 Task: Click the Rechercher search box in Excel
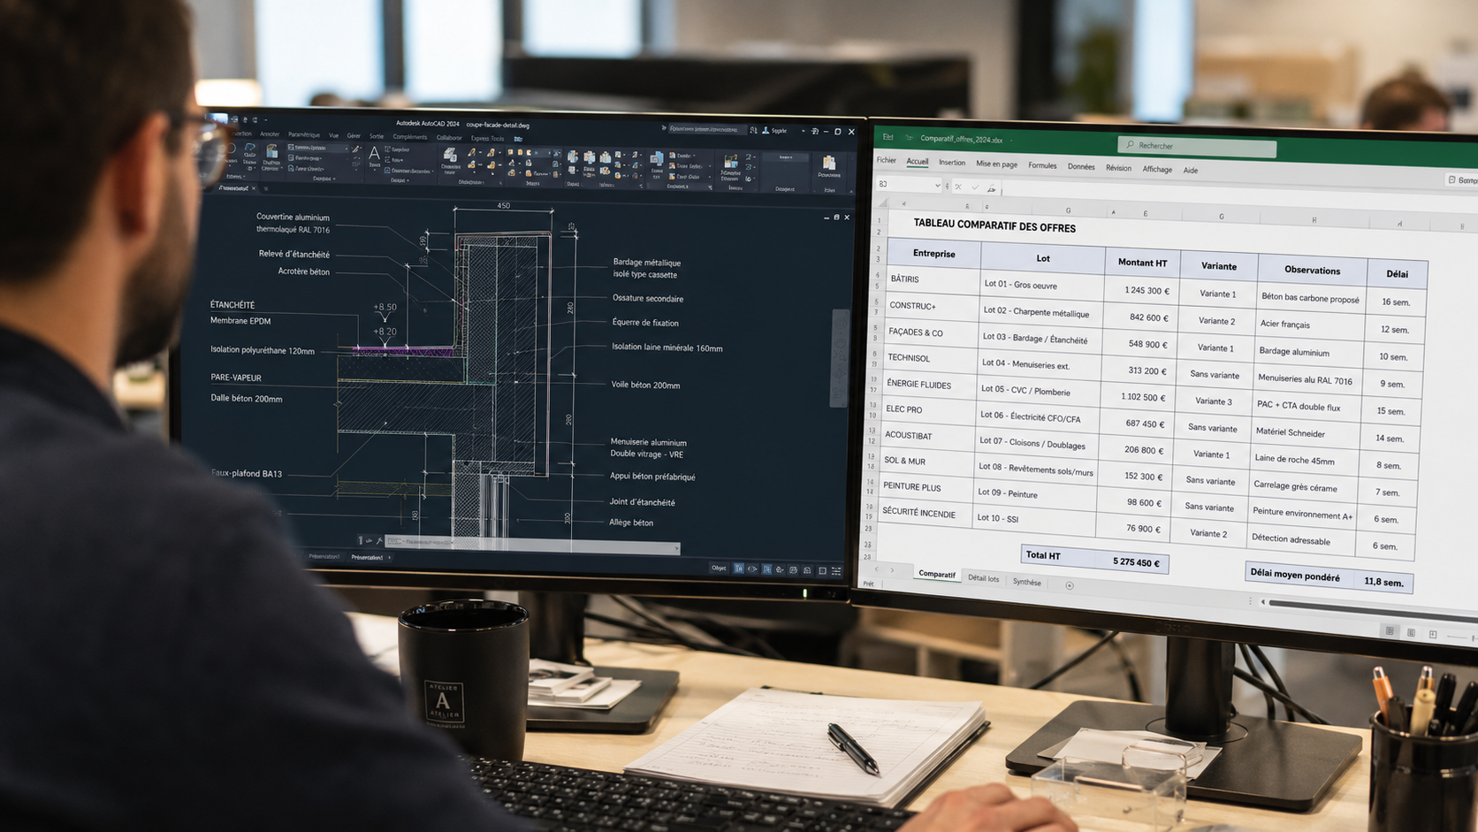pyautogui.click(x=1197, y=146)
